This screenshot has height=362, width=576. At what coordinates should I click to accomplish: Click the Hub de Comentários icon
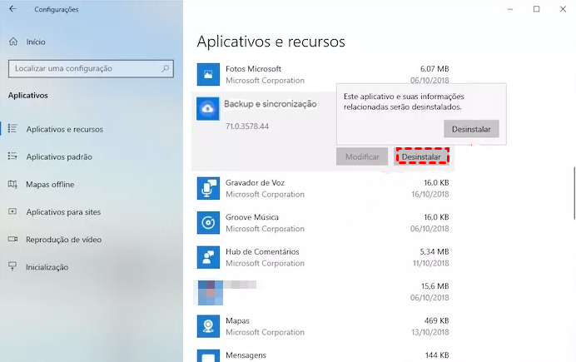(x=208, y=257)
